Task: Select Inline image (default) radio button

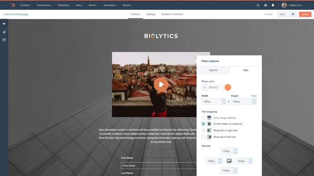Action: (204, 118)
